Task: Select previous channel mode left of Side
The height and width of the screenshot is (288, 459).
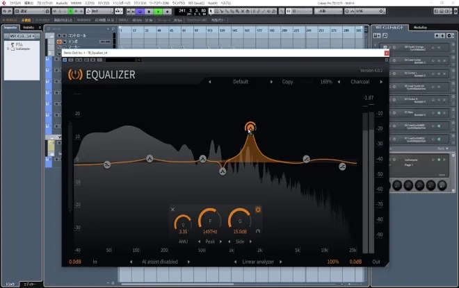Action: click(229, 242)
